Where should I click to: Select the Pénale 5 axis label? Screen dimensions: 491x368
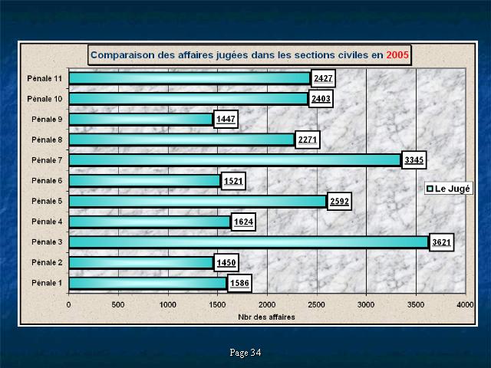tap(47, 201)
